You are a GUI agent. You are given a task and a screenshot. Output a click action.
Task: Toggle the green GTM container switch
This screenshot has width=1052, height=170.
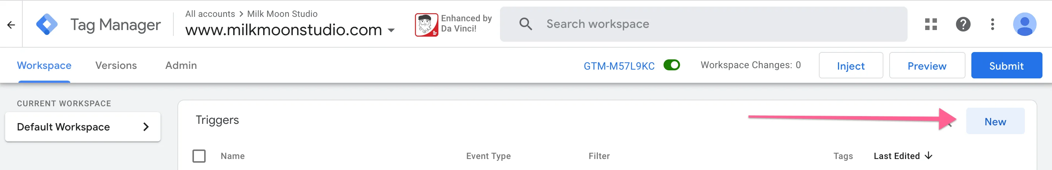click(x=672, y=65)
